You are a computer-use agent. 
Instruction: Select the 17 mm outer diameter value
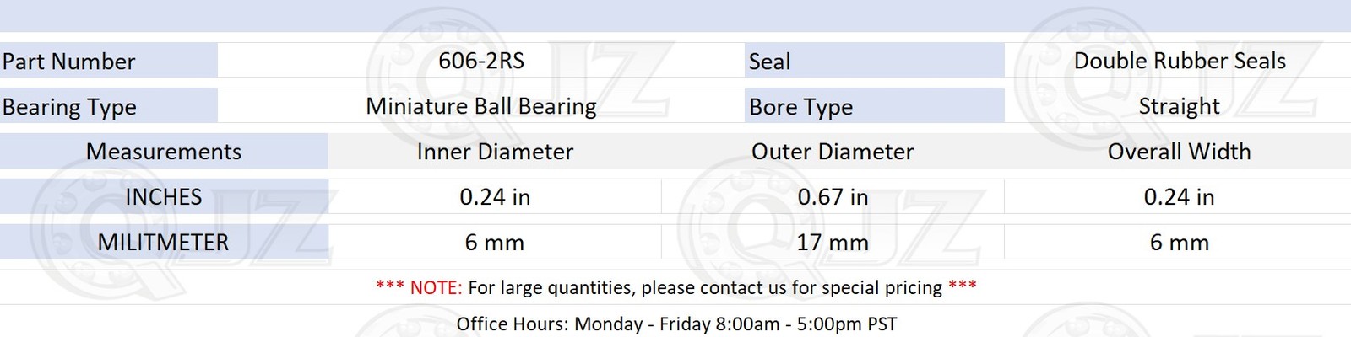(833, 243)
